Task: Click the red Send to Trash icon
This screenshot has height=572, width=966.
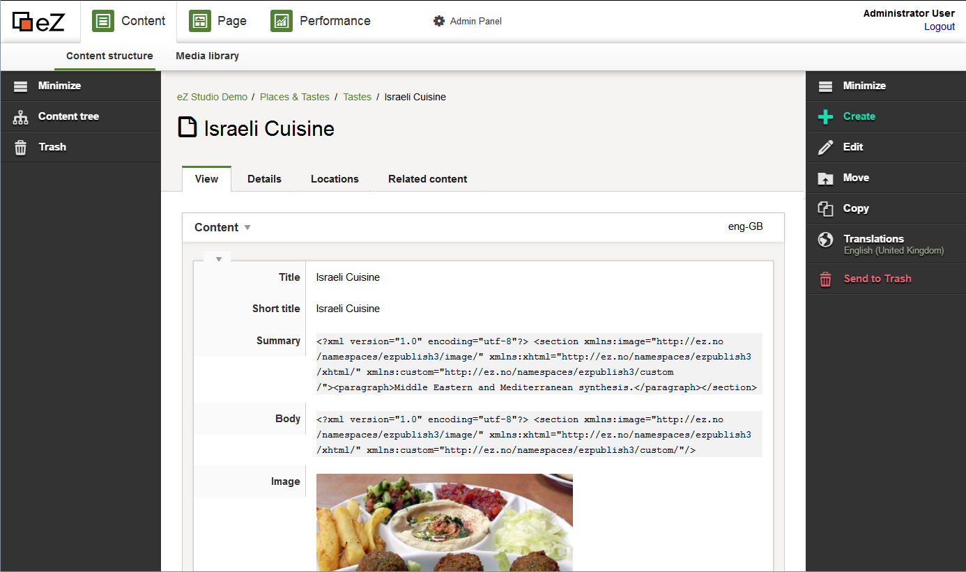Action: [x=826, y=279]
